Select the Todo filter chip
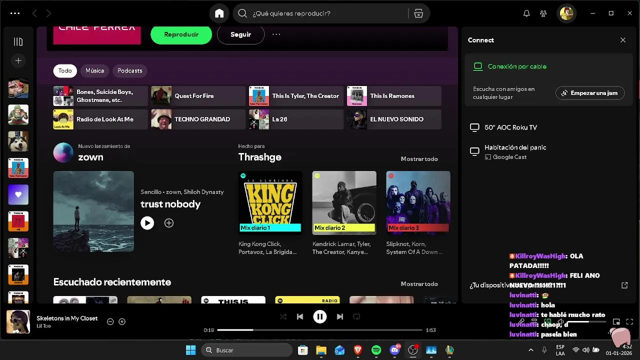Viewport: 640px width, 360px height. (x=65, y=70)
